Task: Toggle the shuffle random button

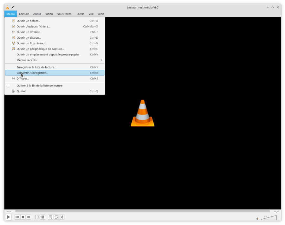Action: pos(62,217)
